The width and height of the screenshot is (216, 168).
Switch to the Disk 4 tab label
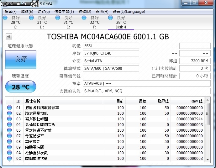pos(121,27)
